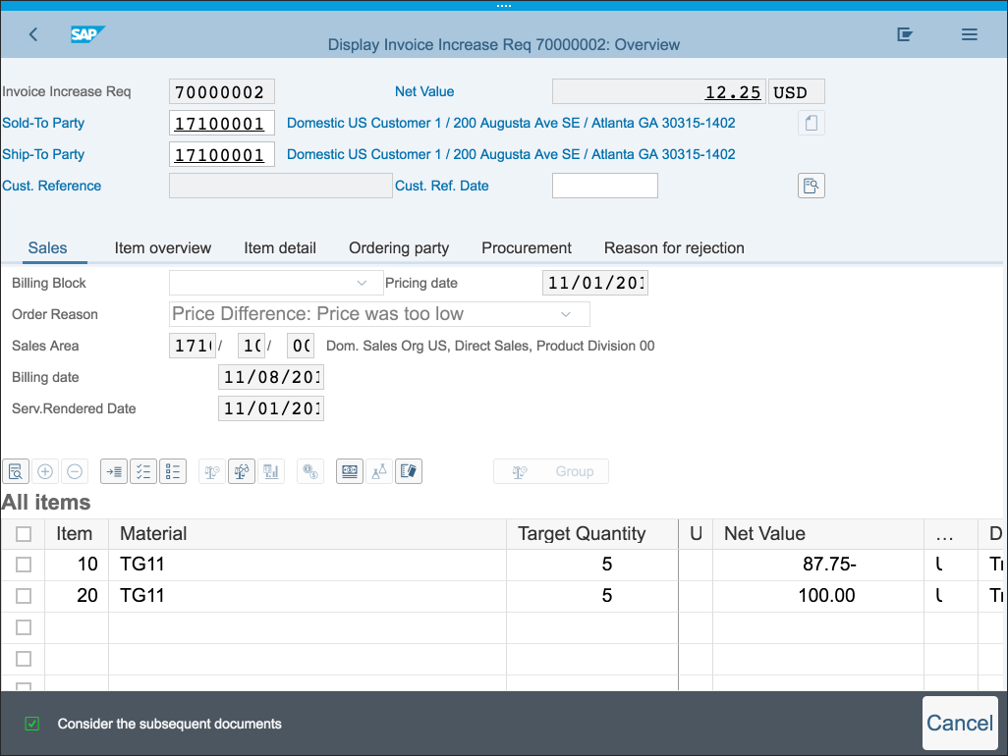1008x756 pixels.
Task: Click the Sold-To Party number field 17100001
Action: (x=222, y=123)
